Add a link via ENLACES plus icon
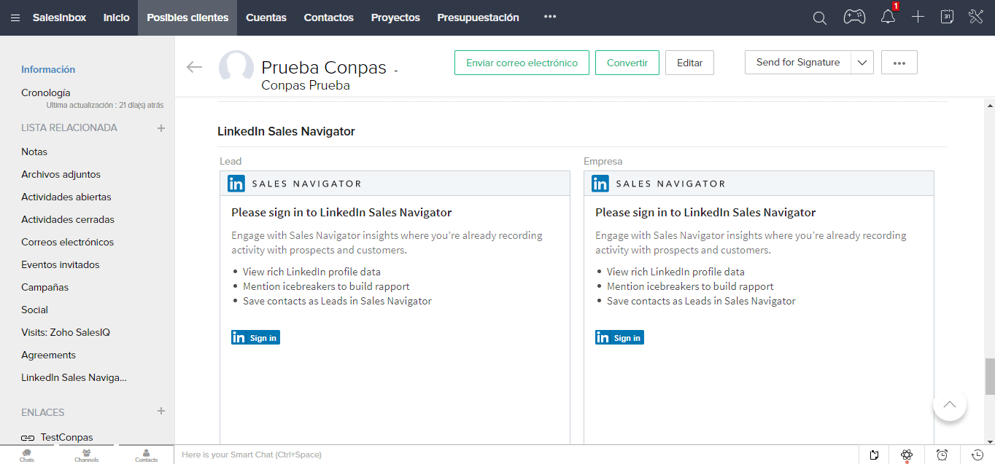995x464 pixels. click(x=161, y=412)
